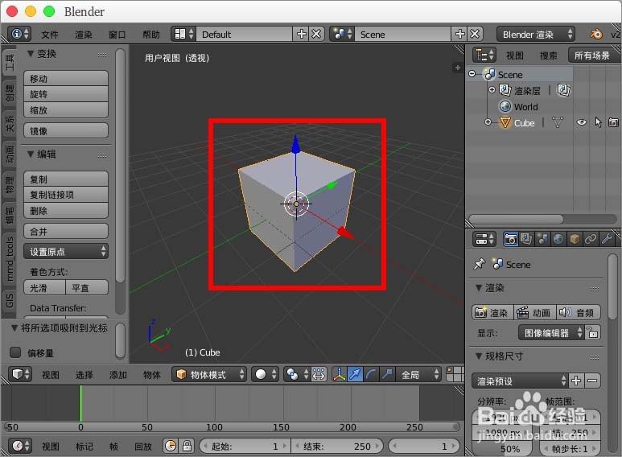Screen dimensions: 622x457
Task: Open the 文件 menu
Action: click(x=50, y=35)
